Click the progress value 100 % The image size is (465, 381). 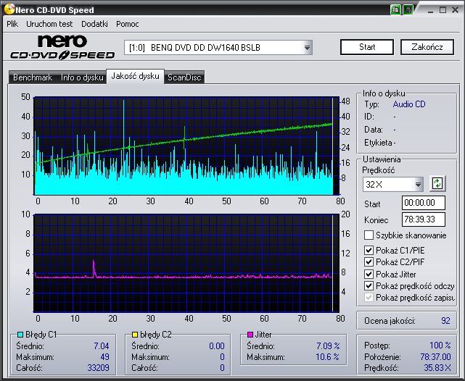click(440, 346)
